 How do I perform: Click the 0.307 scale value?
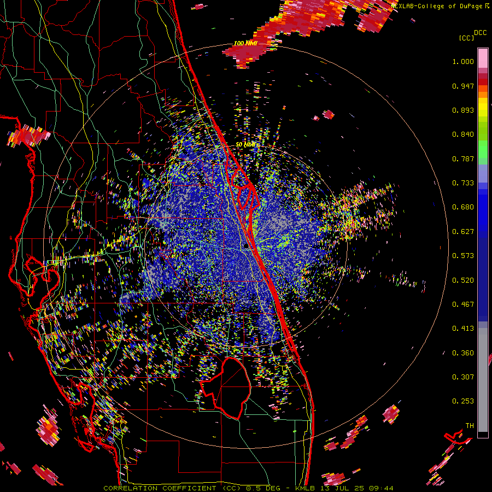click(463, 377)
